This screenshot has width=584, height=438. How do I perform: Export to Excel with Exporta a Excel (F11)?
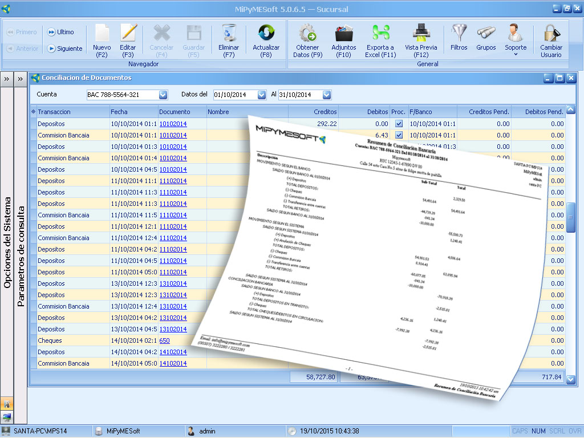click(380, 33)
